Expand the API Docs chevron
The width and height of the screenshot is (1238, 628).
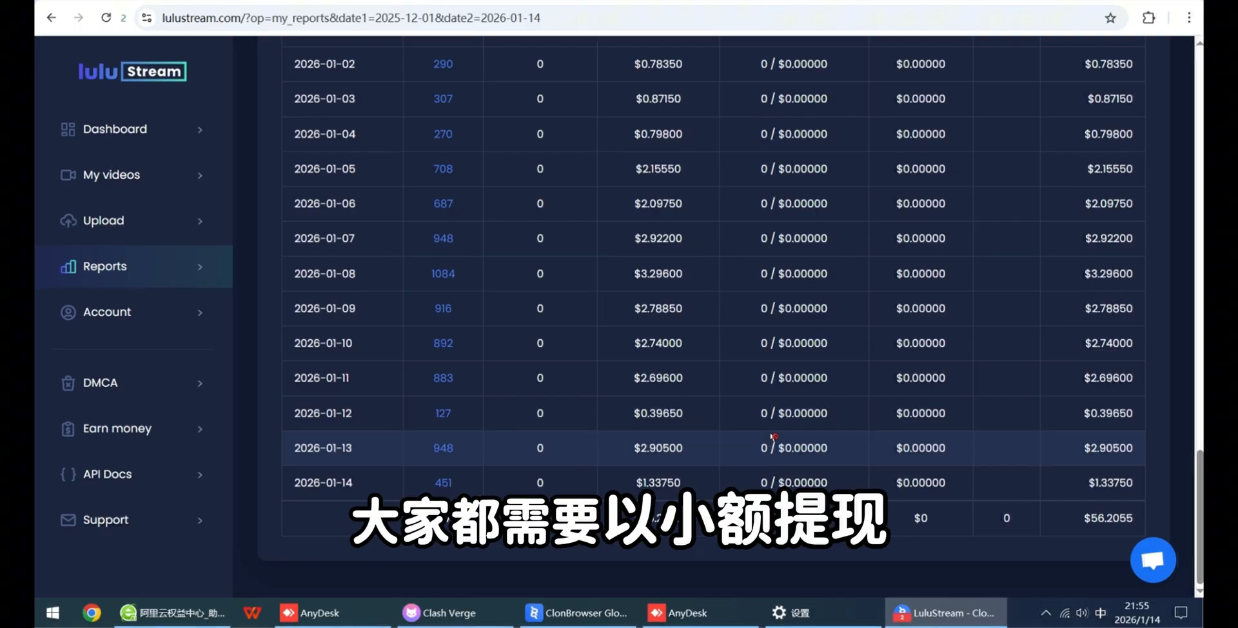coord(200,475)
